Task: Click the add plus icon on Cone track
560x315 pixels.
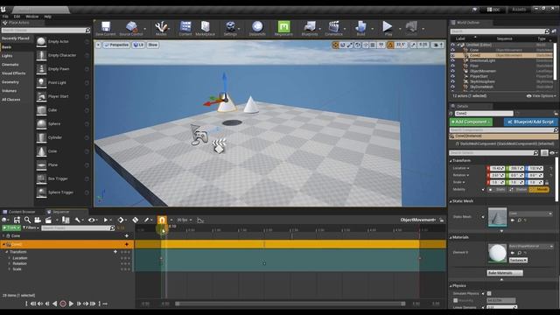Action: pyautogui.click(x=126, y=235)
